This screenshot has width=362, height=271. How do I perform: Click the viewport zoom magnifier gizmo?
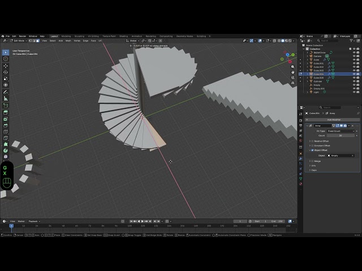coord(293,67)
